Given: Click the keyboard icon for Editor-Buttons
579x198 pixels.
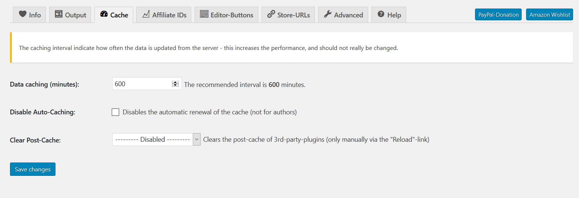Looking at the screenshot, I should tap(204, 14).
